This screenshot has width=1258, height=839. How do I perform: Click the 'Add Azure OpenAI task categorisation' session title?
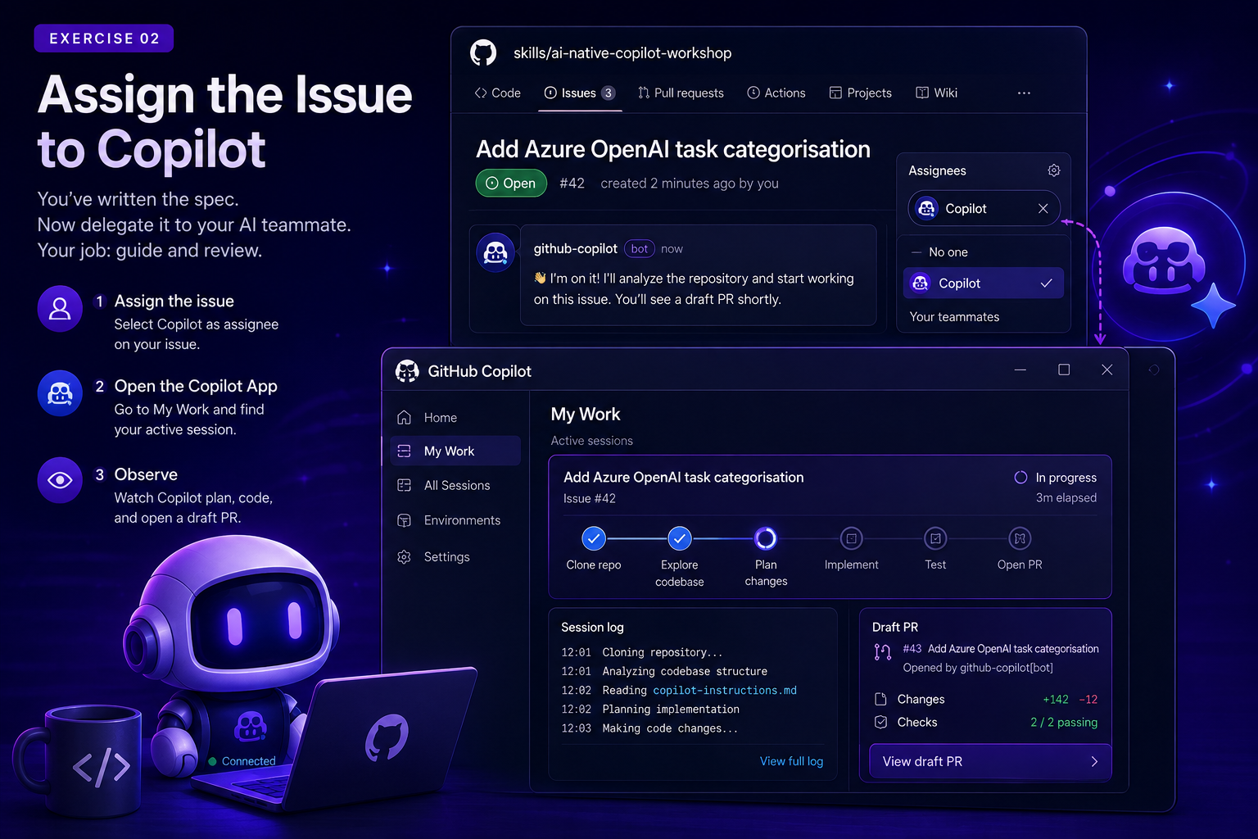[x=684, y=478]
